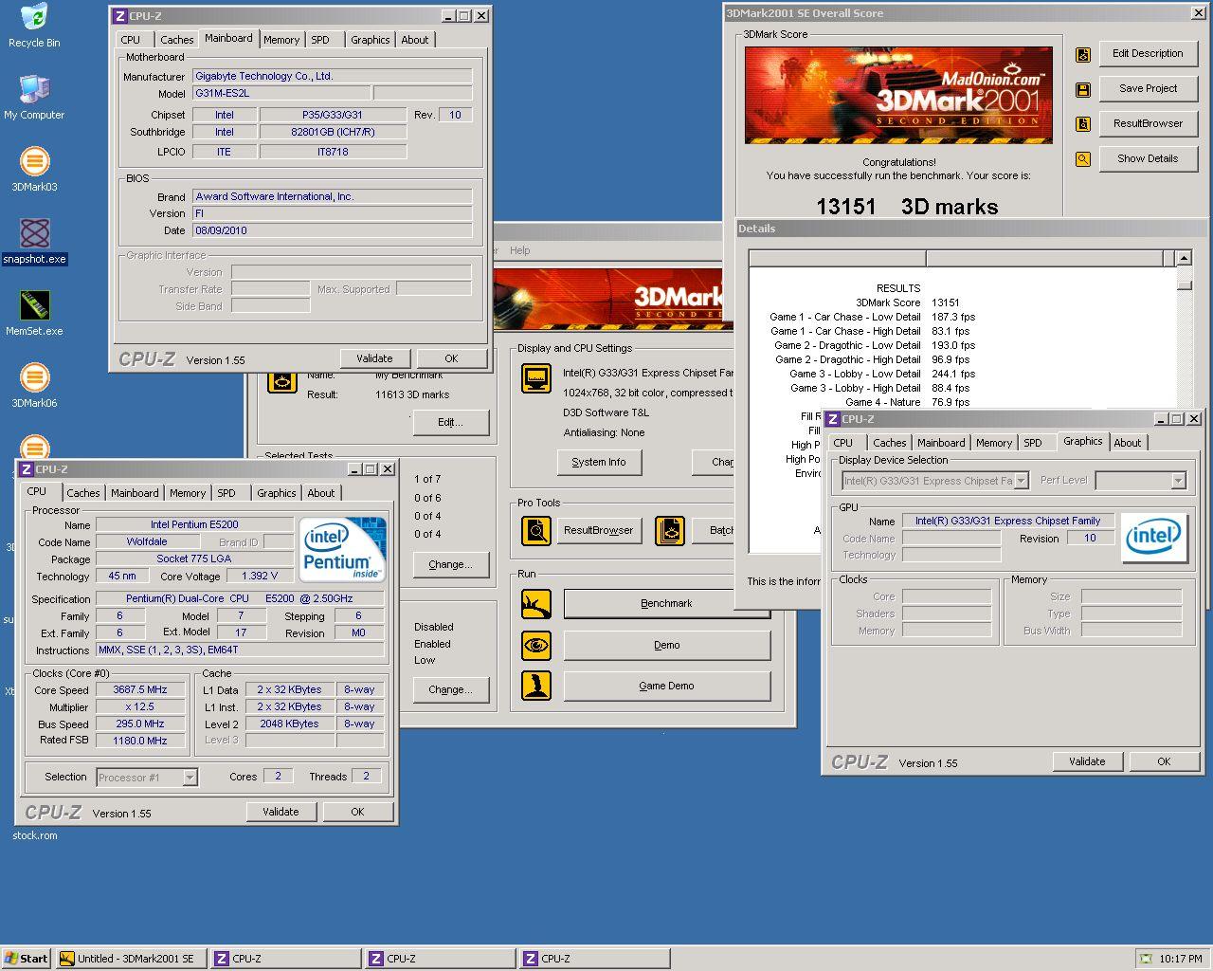Click the Bus Speed value 295.0 MHz

tap(140, 724)
